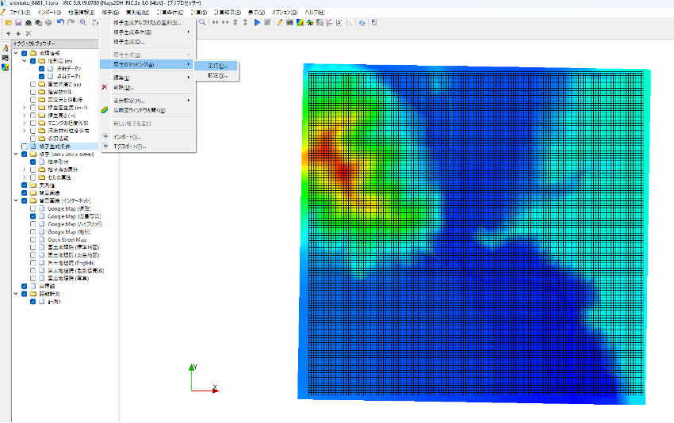Click the vertical move arrows icon
The image size is (674, 423).
coord(236,22)
